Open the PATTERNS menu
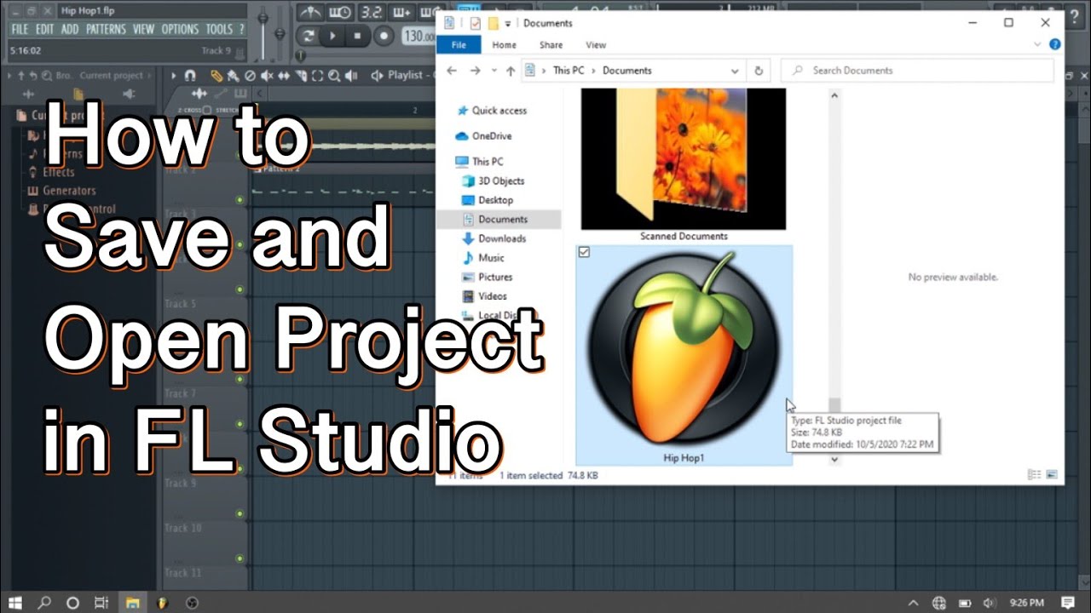The width and height of the screenshot is (1091, 613). 106,29
